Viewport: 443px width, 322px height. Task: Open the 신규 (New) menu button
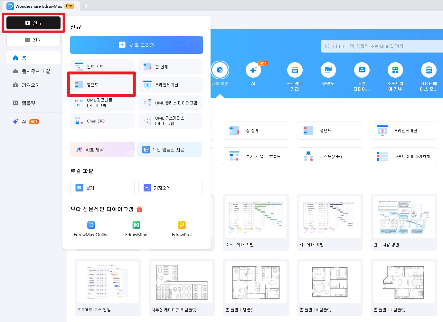(x=33, y=23)
